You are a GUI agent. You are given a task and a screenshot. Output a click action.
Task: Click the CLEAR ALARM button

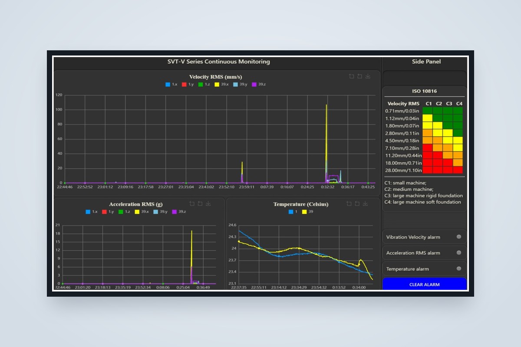pyautogui.click(x=424, y=285)
